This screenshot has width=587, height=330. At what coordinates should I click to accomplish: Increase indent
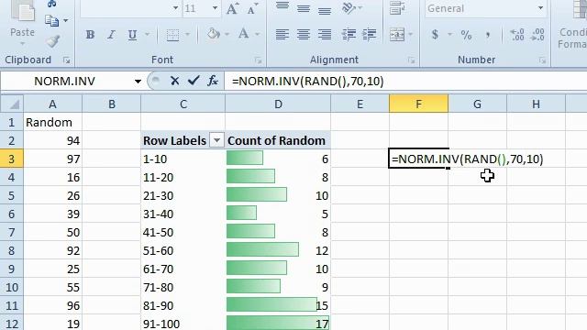(370, 35)
